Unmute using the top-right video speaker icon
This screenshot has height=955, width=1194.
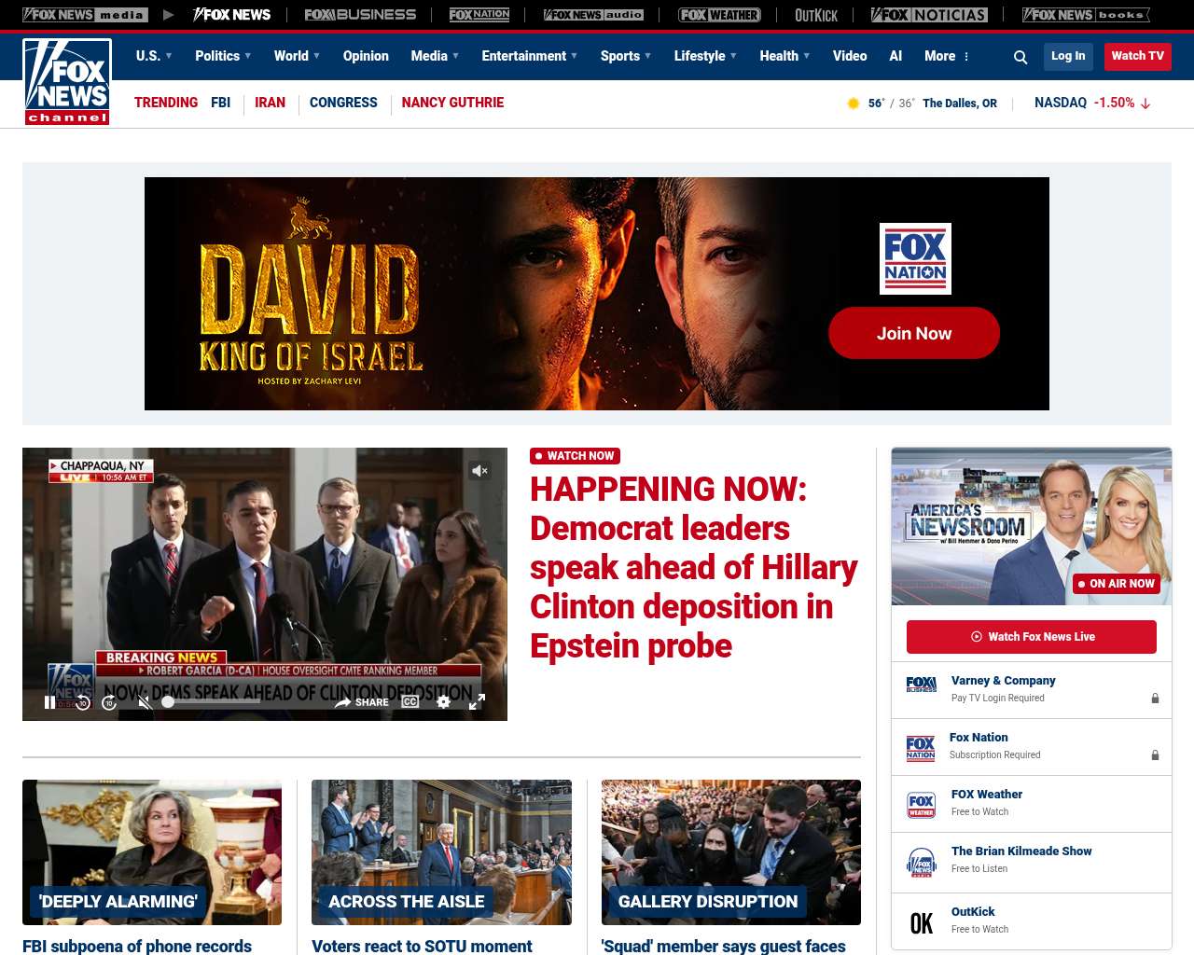[479, 471]
